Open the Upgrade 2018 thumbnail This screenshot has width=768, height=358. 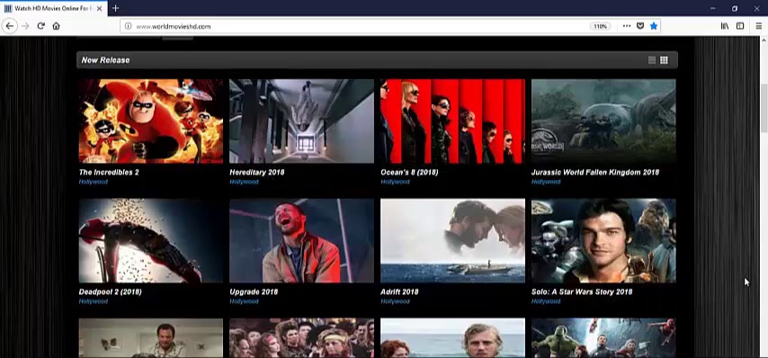[302, 240]
